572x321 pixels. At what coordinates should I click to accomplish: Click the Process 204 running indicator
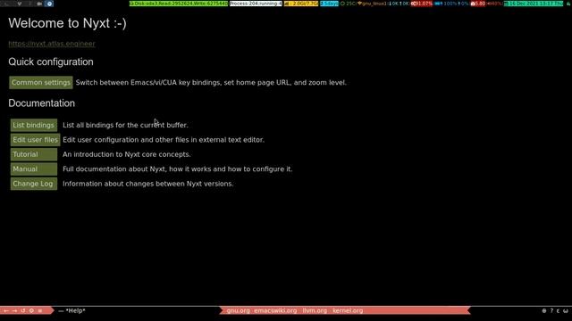coord(256,4)
